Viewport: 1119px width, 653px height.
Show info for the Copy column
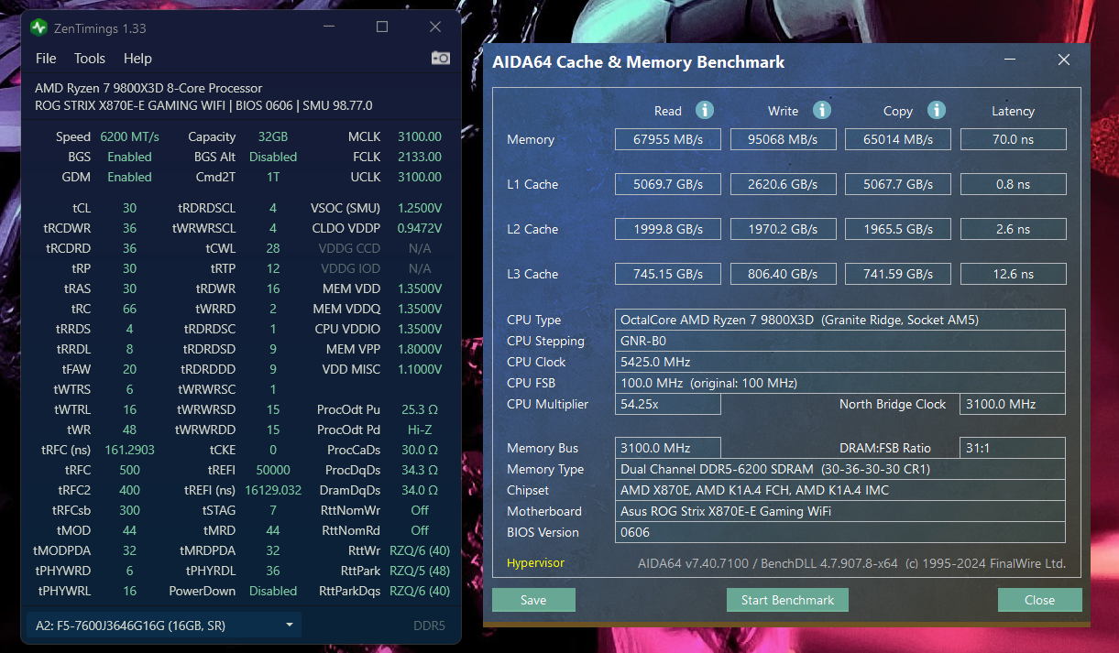tap(936, 110)
